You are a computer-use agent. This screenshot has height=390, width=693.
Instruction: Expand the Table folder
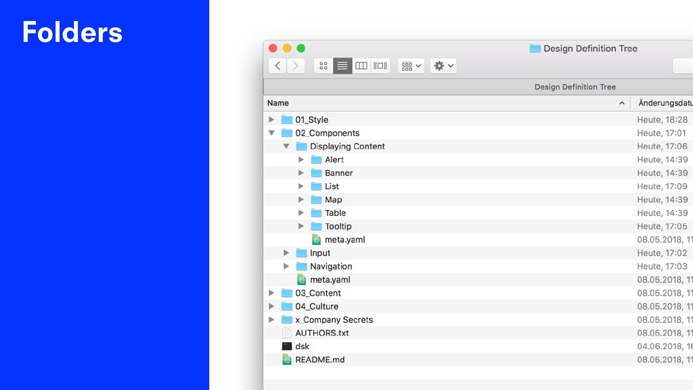[301, 213]
